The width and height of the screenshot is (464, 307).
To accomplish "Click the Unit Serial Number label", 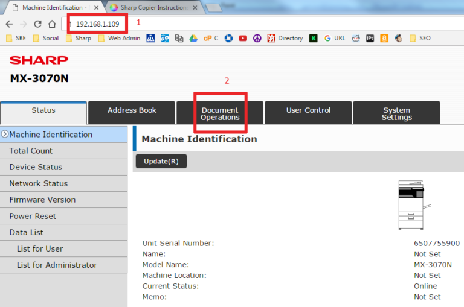I will click(x=178, y=243).
